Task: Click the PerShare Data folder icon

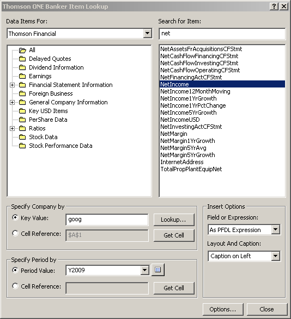Action: pos(22,120)
